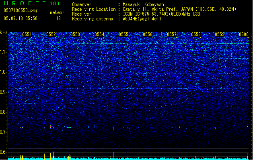Image resolution: width=253 pixels, height=160 pixels.
Task: Click the Receiver field label
Action: pyautogui.click(x=82, y=14)
